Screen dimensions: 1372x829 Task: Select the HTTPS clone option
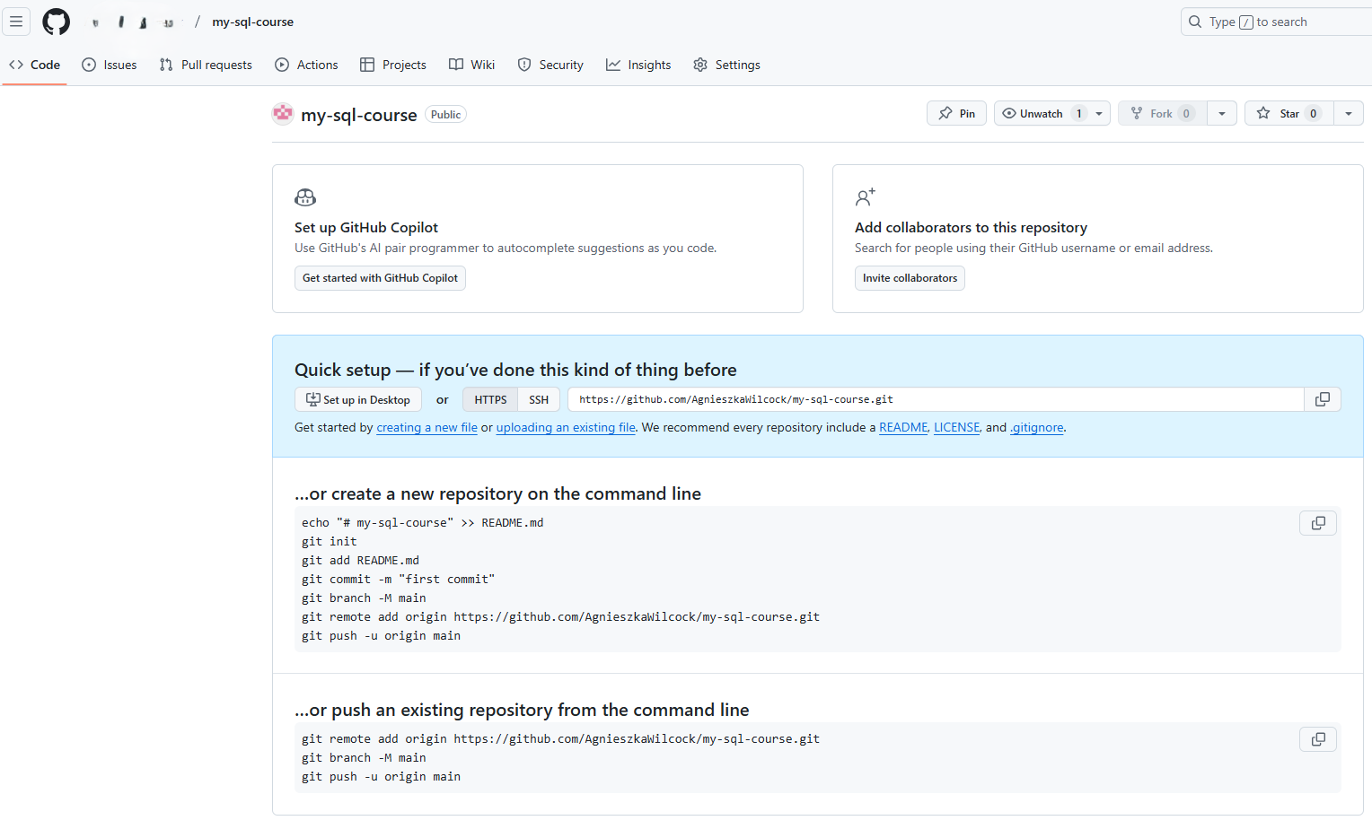coord(490,399)
